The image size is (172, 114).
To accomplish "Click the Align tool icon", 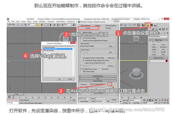I will (x=126, y=25).
